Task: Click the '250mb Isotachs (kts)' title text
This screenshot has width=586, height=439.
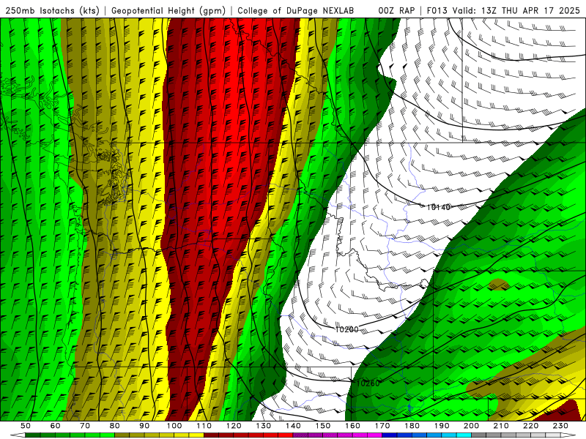Action: click(x=52, y=11)
